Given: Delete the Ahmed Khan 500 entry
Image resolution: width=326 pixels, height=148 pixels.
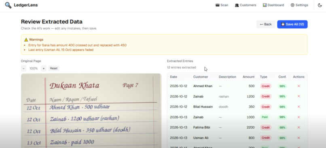Looking at the screenshot, I should coord(299,86).
